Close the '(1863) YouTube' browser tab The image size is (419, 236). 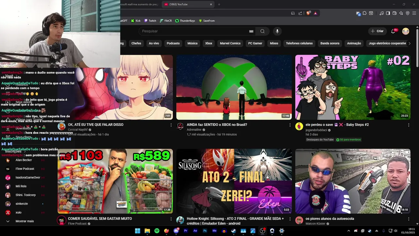[x=211, y=4]
